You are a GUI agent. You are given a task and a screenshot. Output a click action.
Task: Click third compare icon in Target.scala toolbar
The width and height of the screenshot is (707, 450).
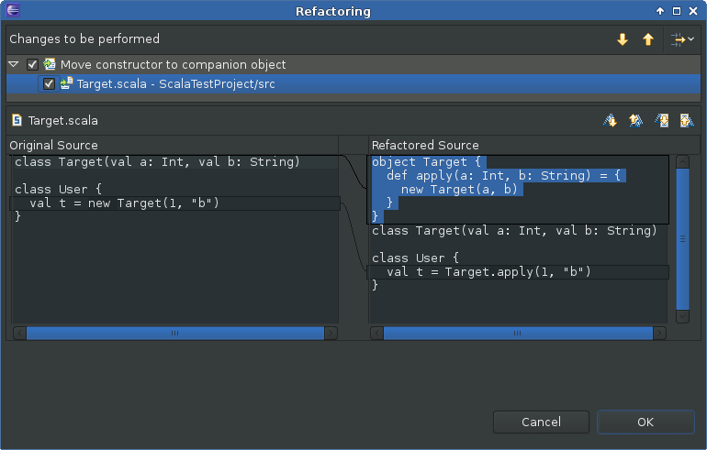660,120
